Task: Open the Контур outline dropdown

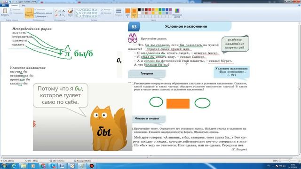Action: click(x=106, y=9)
